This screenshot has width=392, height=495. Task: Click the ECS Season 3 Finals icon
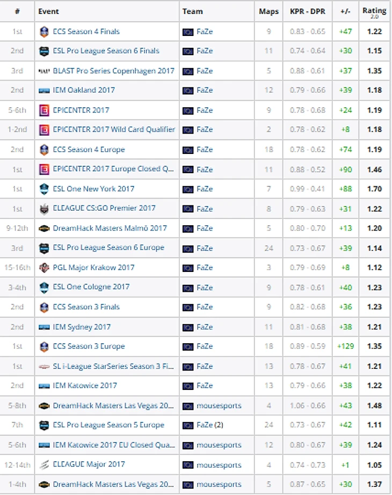(x=44, y=307)
